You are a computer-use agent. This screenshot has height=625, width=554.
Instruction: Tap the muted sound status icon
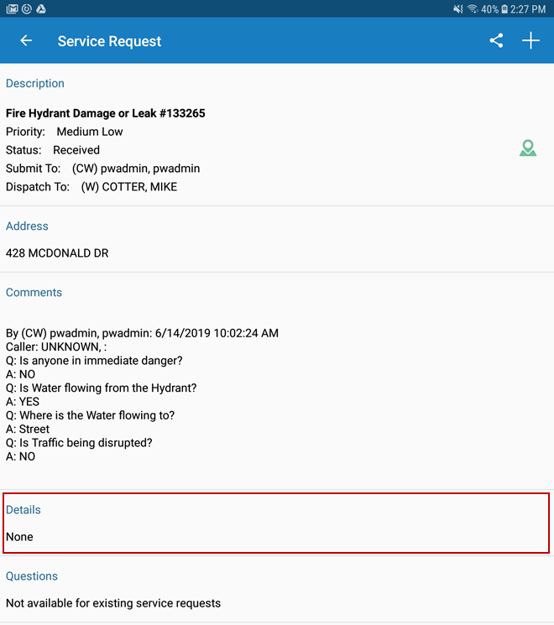tap(457, 8)
